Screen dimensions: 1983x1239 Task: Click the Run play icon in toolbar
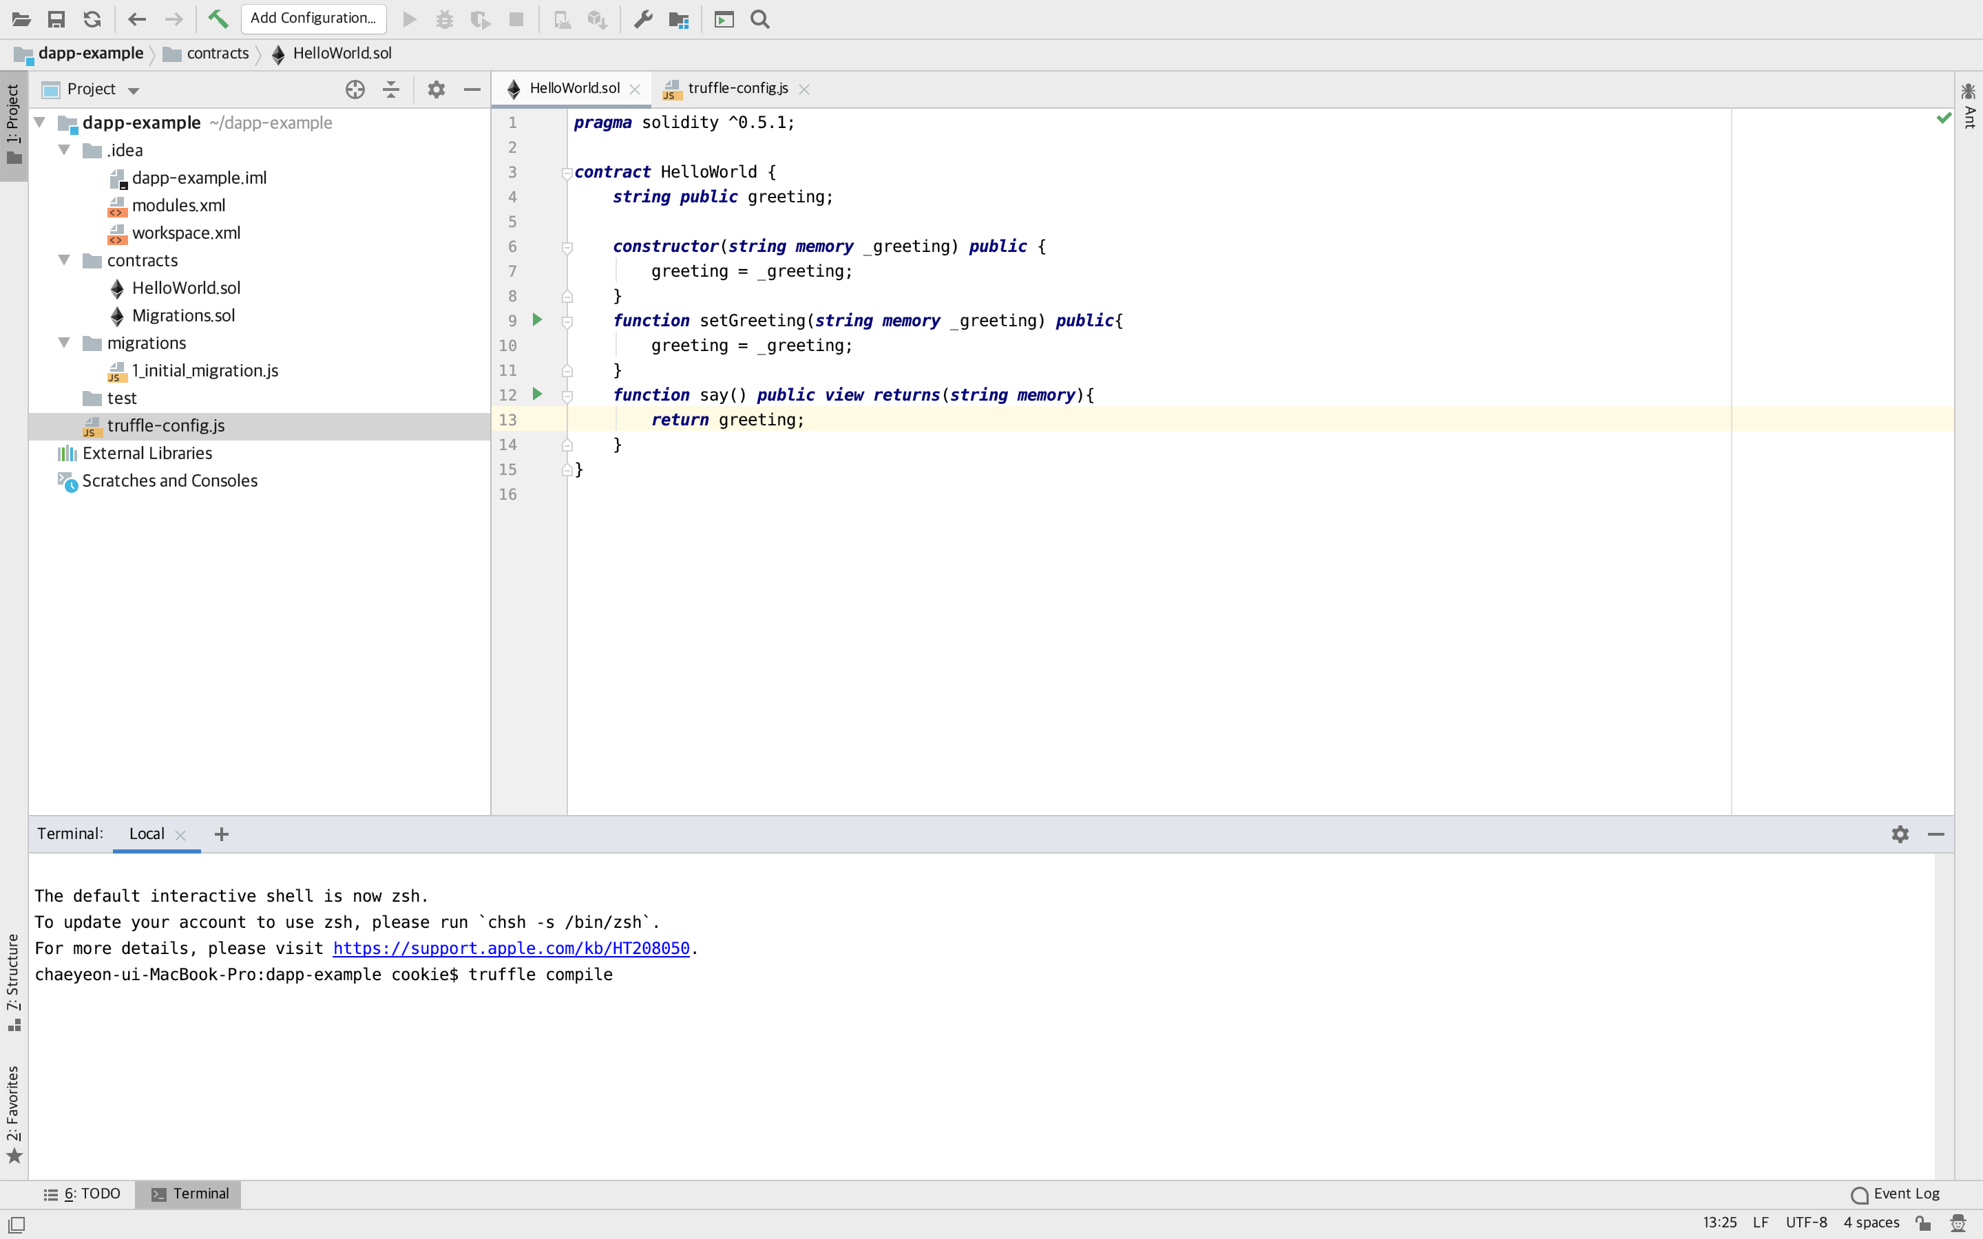(410, 19)
